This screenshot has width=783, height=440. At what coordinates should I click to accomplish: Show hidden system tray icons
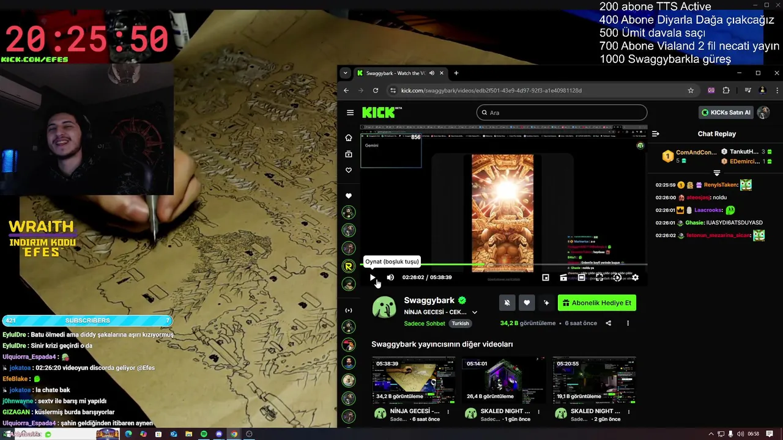711,434
